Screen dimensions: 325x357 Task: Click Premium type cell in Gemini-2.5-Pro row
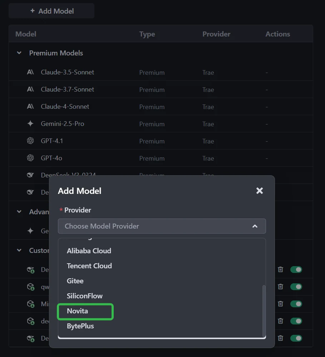[x=152, y=124]
